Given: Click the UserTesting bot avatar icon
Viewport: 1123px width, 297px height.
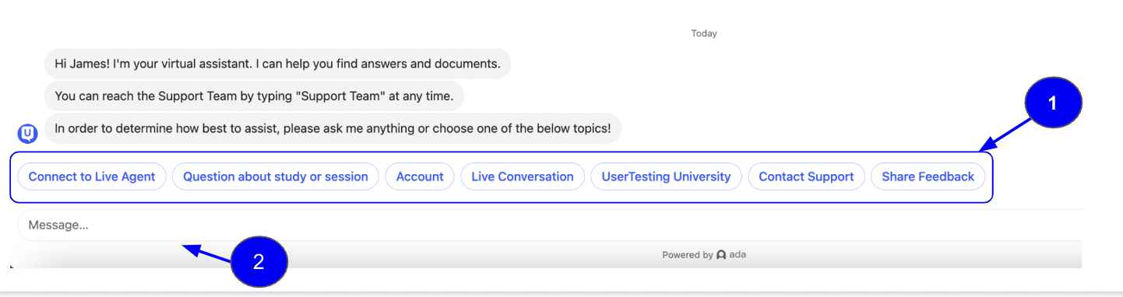Looking at the screenshot, I should pos(28,134).
